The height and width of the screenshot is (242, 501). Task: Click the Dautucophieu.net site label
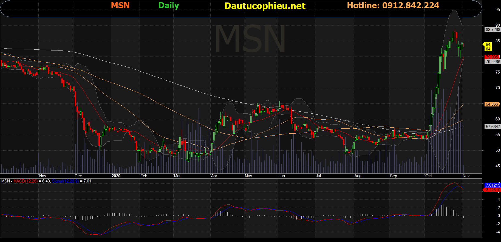pyautogui.click(x=265, y=6)
